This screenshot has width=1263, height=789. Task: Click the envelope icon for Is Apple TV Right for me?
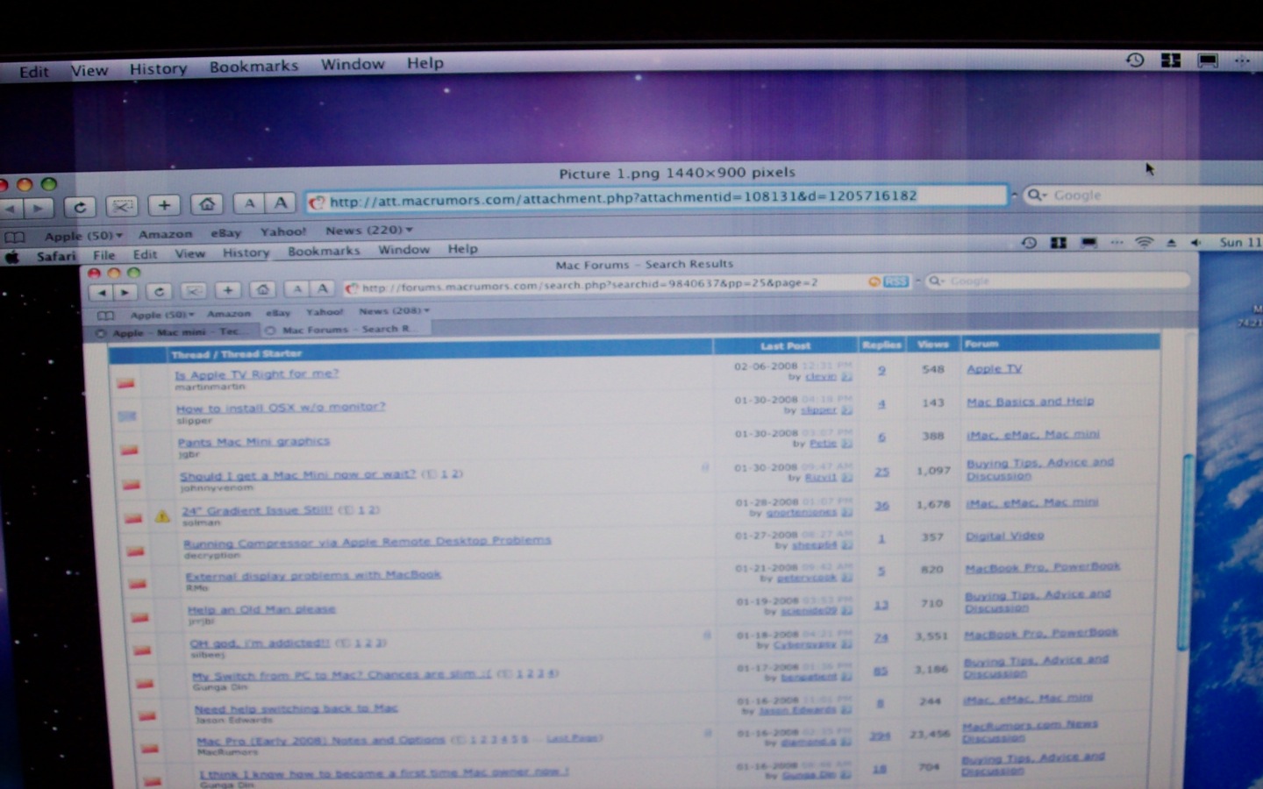pos(126,383)
